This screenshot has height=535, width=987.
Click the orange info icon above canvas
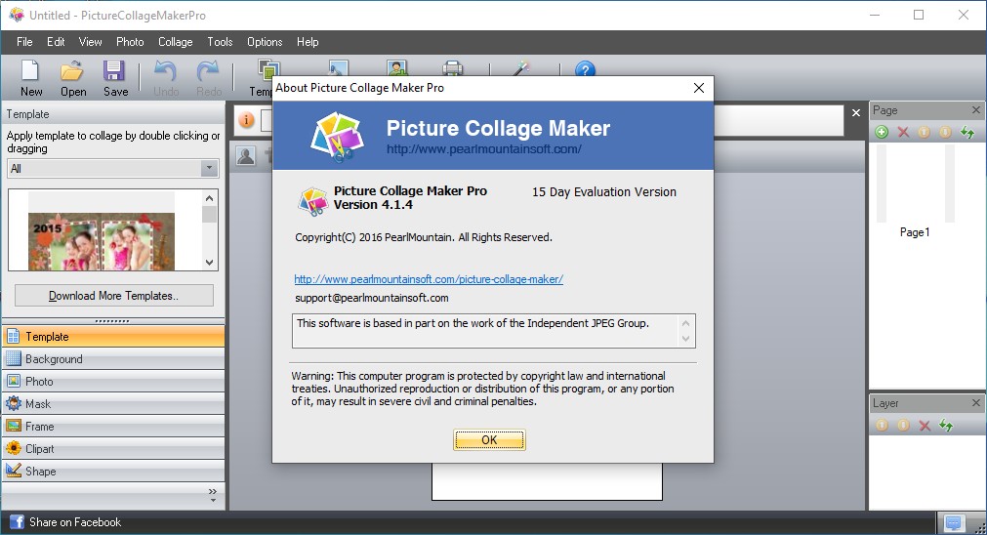(246, 119)
